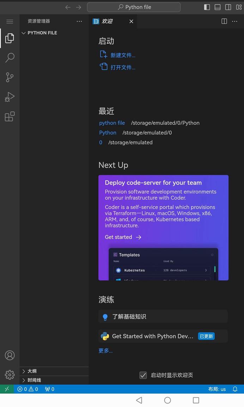Screen dimensions: 244x407
Task: Open the Search view in activity bar
Action: (10, 57)
